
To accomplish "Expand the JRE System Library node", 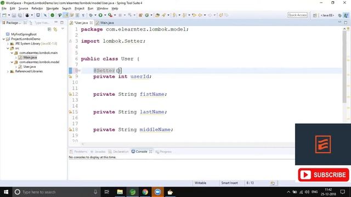I will pyautogui.click(x=8, y=44).
